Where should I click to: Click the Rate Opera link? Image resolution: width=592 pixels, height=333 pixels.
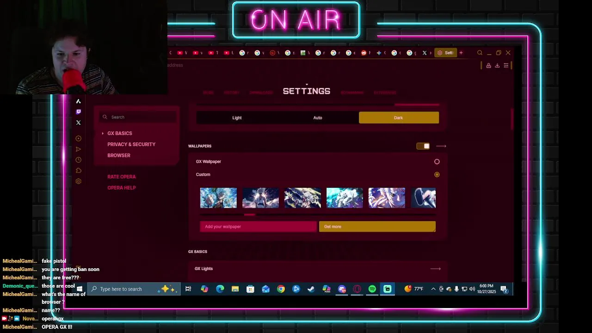[x=122, y=177]
